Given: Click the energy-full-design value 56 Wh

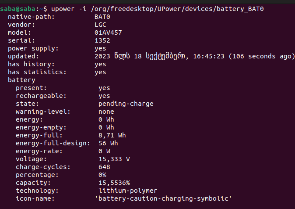Looking at the screenshot, I should (108, 143).
